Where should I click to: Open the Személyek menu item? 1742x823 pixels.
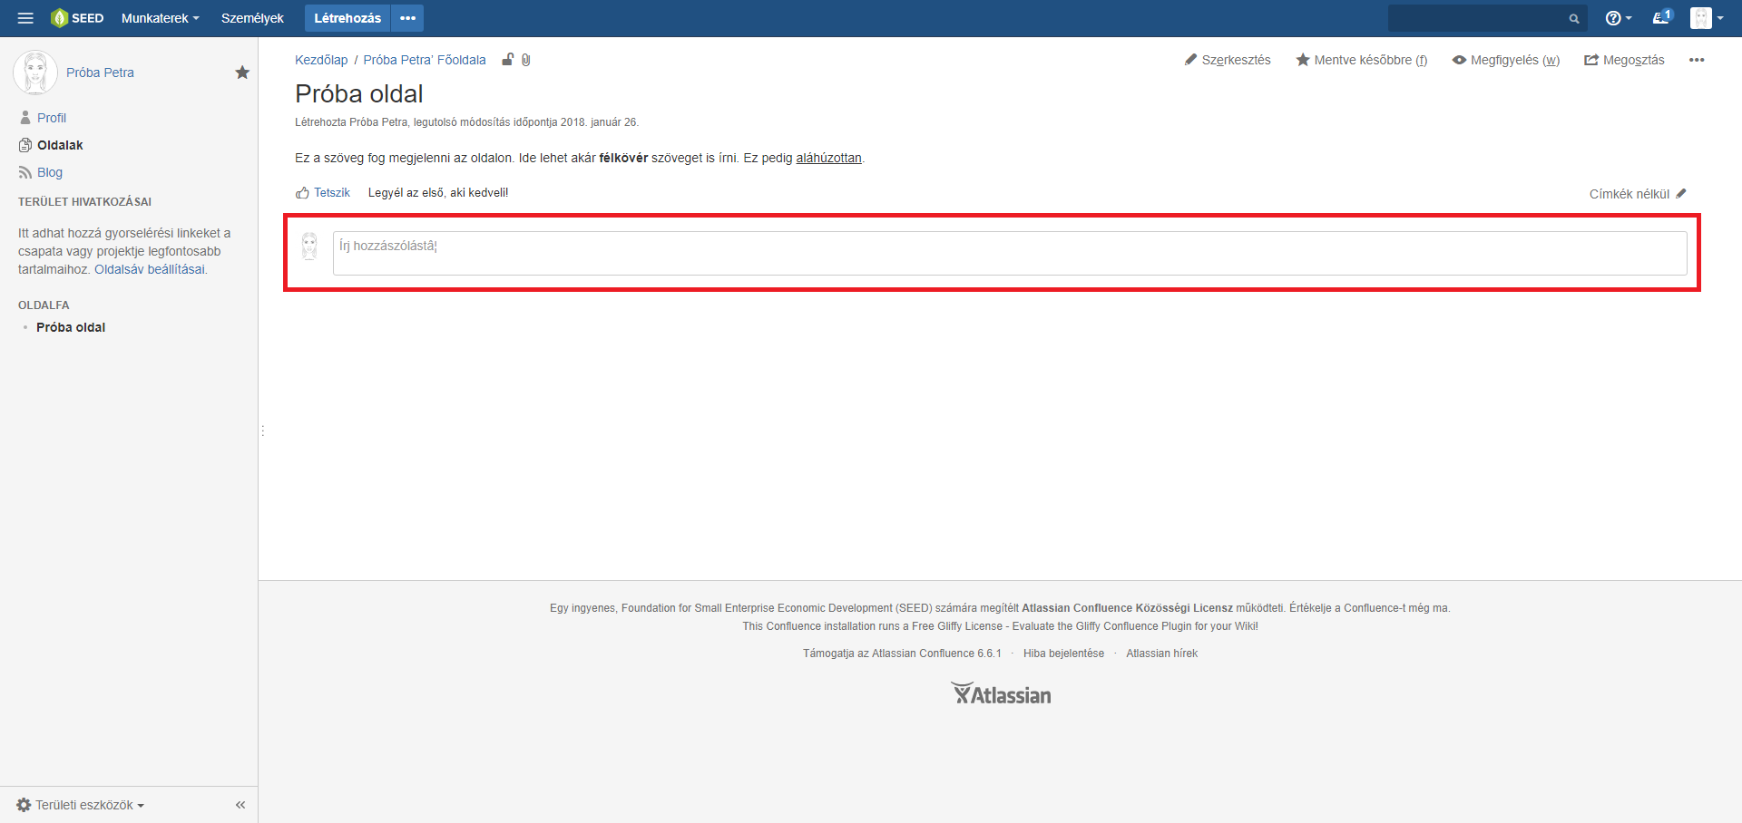pyautogui.click(x=252, y=18)
